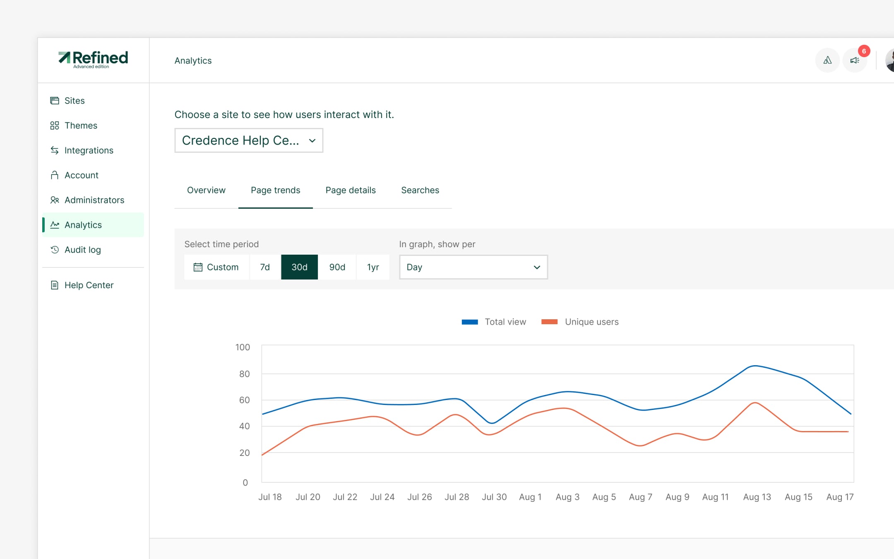
Task: Open the Credence Help Center site dropdown
Action: [248, 140]
